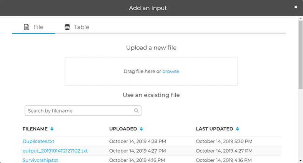Open Duplicates.txt file
The height and width of the screenshot is (163, 303).
point(38,141)
